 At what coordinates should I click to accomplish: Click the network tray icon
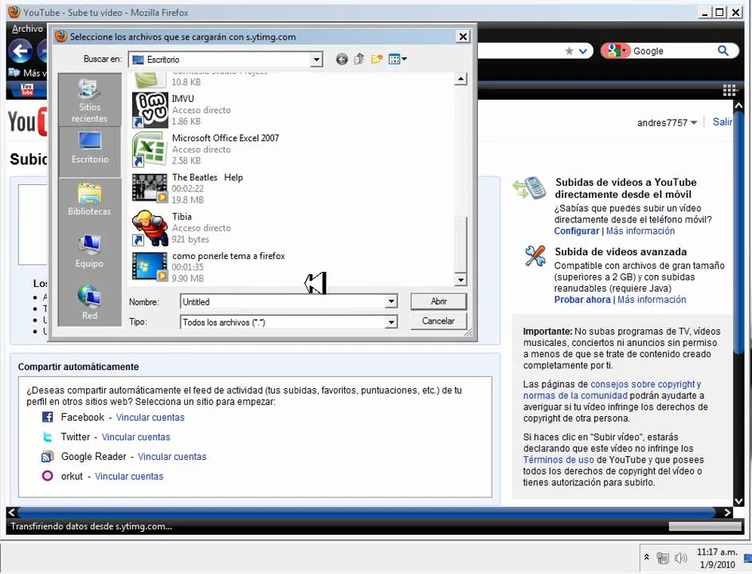[x=663, y=558]
